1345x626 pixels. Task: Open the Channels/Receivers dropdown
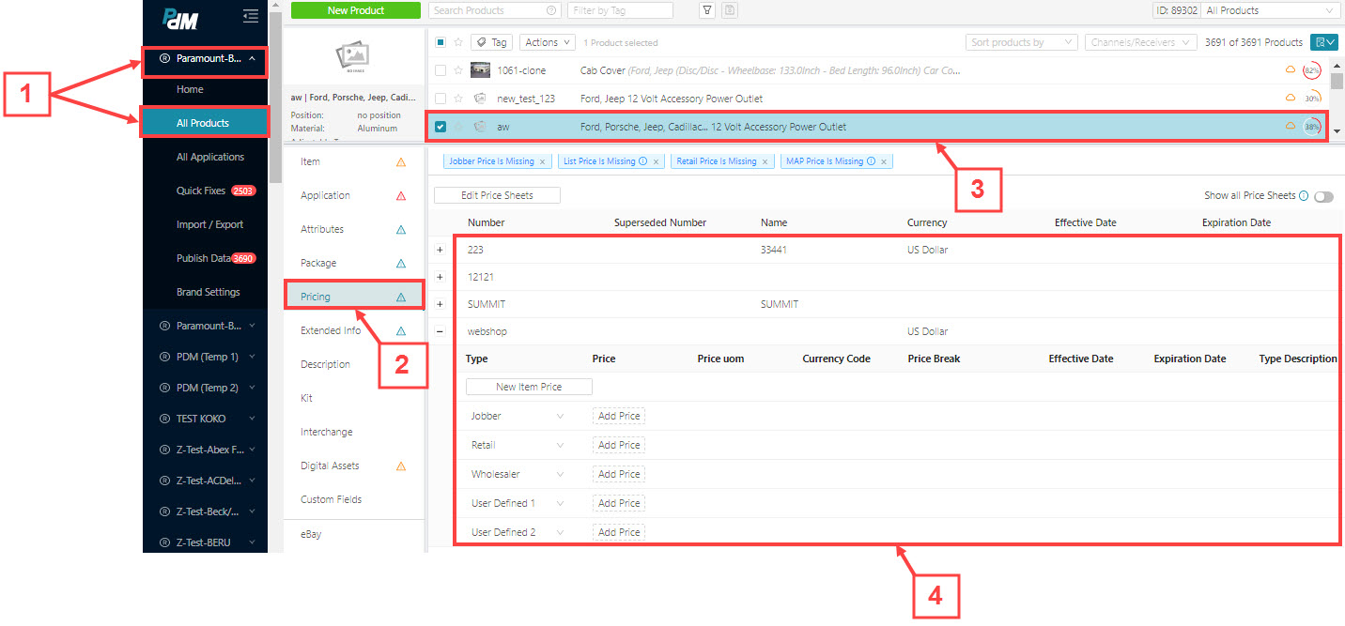tap(1141, 42)
